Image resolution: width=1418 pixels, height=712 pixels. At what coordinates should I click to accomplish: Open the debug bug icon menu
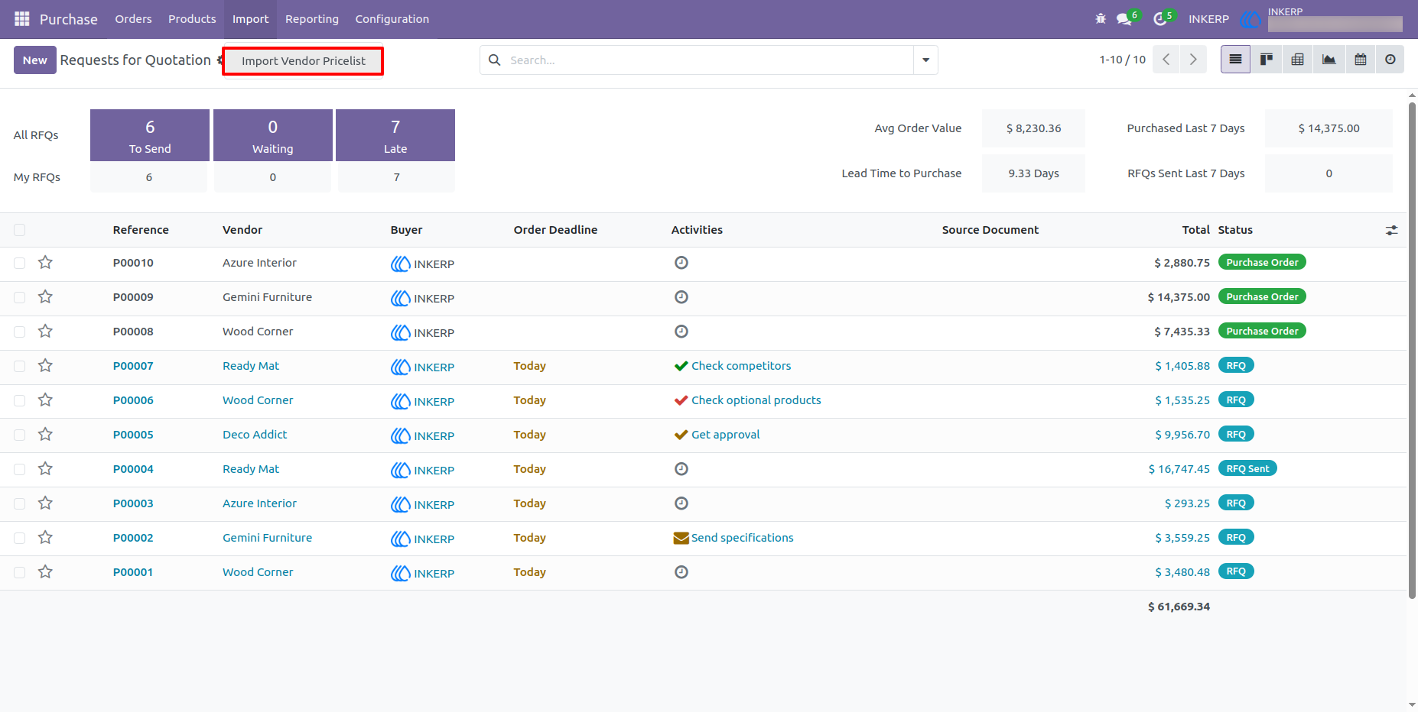tap(1101, 19)
